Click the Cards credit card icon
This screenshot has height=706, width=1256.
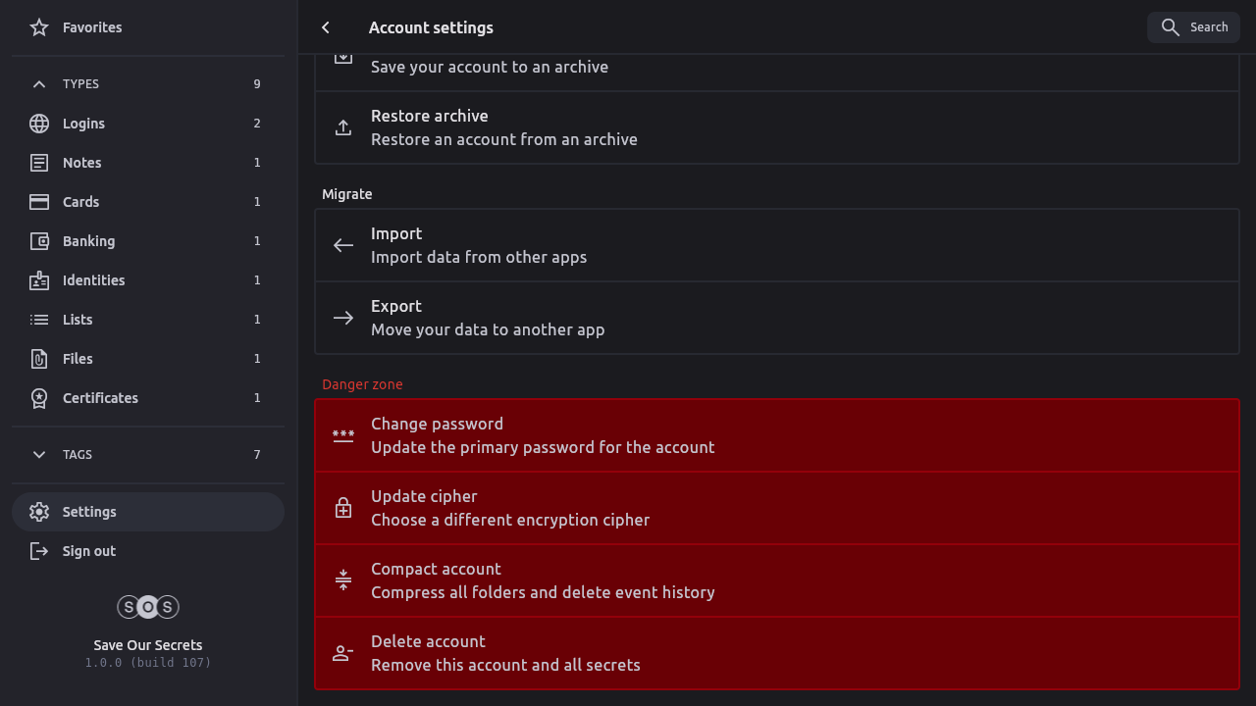pos(39,202)
